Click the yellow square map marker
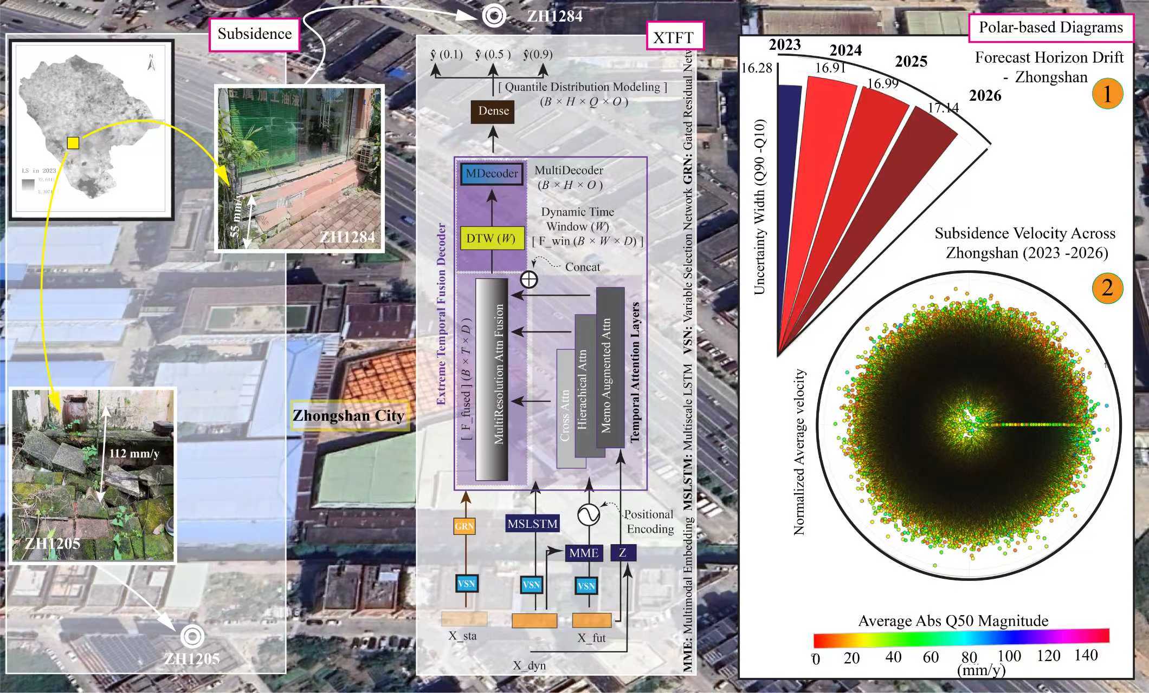 click(x=73, y=143)
